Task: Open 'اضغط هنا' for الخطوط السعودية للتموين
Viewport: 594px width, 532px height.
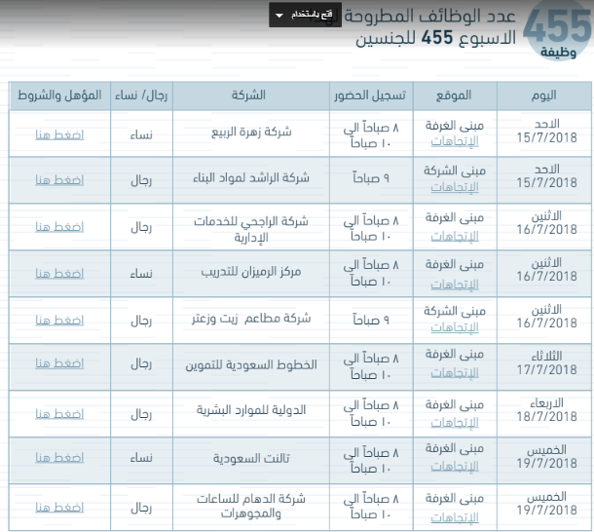Action: 59,363
